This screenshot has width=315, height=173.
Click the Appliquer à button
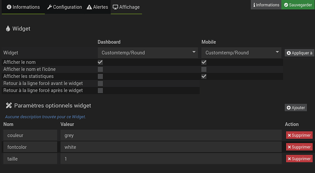pos(299,53)
